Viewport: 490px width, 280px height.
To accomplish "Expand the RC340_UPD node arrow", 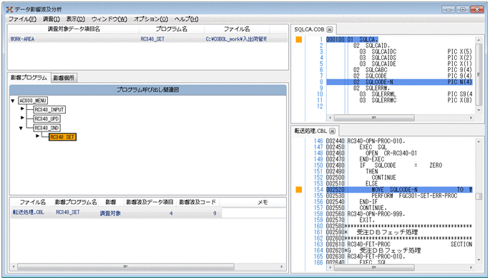I will click(x=22, y=117).
